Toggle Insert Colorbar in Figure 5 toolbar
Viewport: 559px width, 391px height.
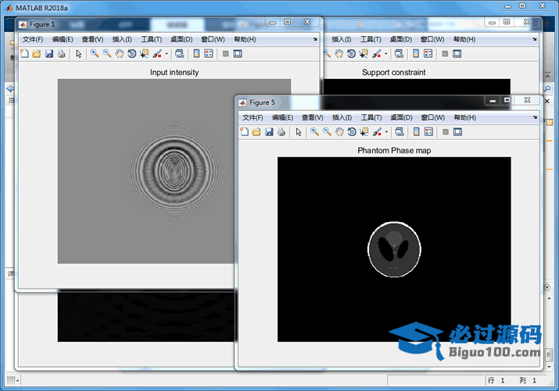click(416, 132)
